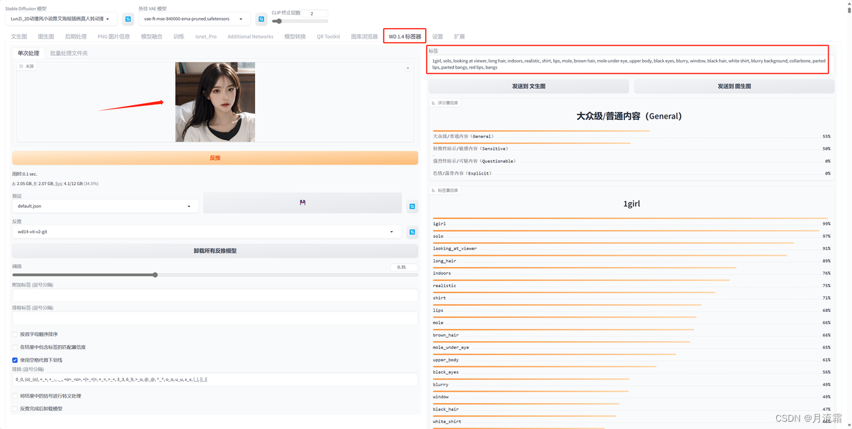Open the QR Toolkit tab

(x=328, y=37)
